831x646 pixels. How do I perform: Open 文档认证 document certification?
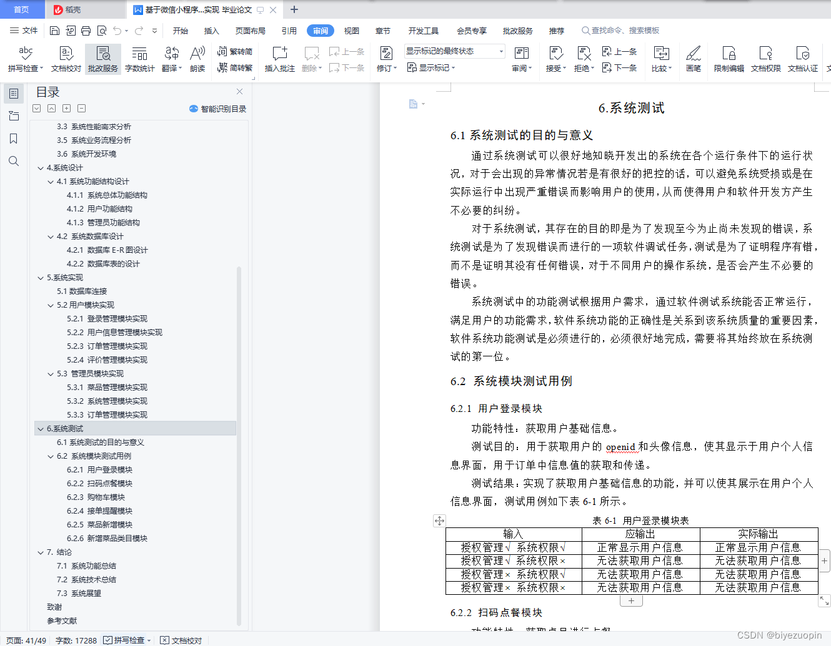point(803,59)
